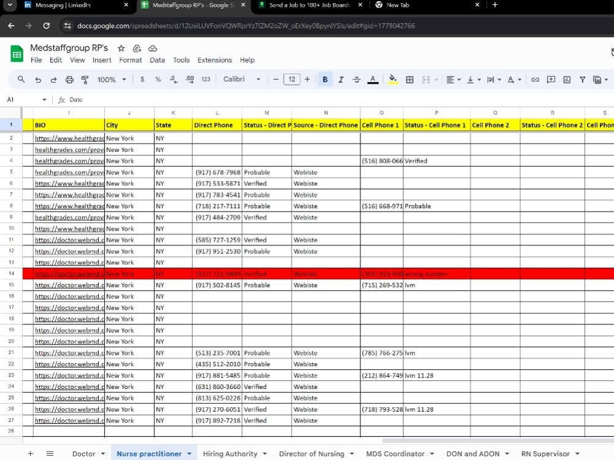614x460 pixels.
Task: Insert a chart from the toolbar
Action: click(566, 79)
